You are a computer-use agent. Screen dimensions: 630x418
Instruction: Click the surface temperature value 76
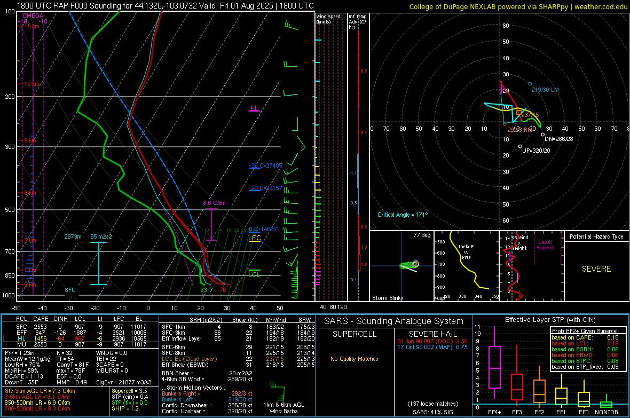[223, 290]
